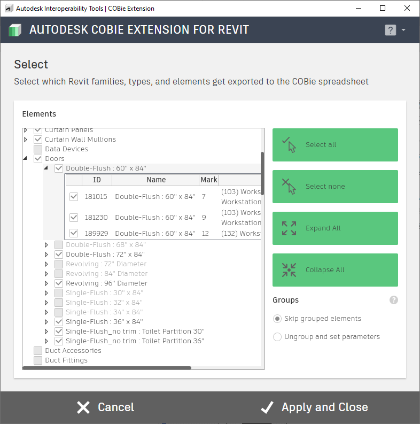This screenshot has height=424, width=420.
Task: Enable Revolving 72" Diameter checkbox
Action: [59, 264]
